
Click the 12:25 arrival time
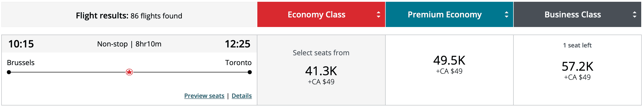237,44
